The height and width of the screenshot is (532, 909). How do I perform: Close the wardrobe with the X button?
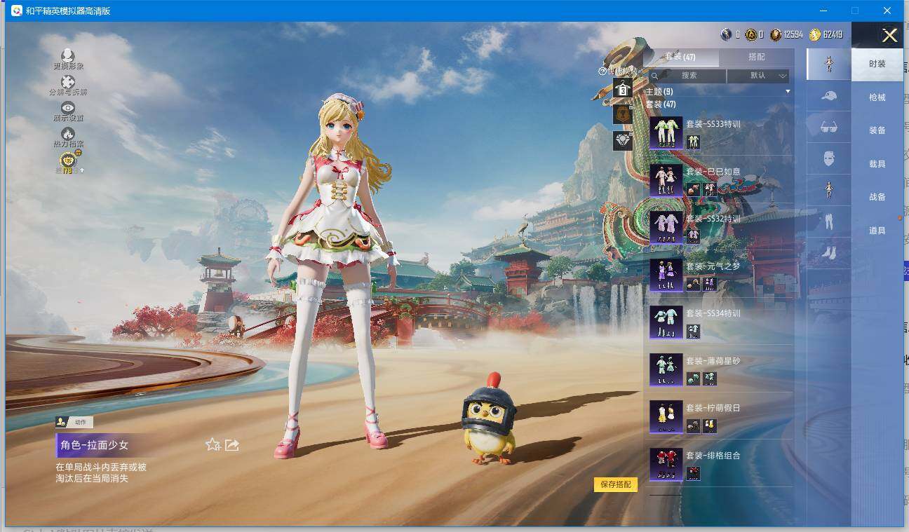(x=889, y=36)
